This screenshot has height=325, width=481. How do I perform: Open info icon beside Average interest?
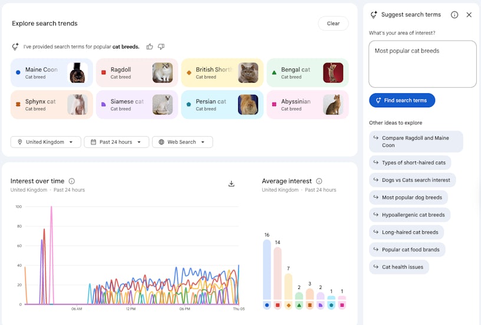pos(319,181)
